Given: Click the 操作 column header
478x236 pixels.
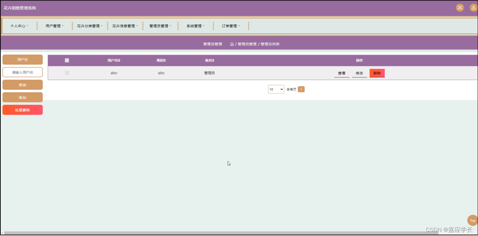Looking at the screenshot, I should click(359, 60).
